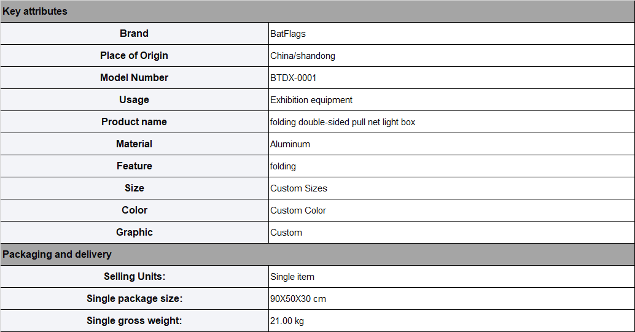Select the Single package size label
Image resolution: width=635 pixels, height=332 pixels.
[134, 299]
